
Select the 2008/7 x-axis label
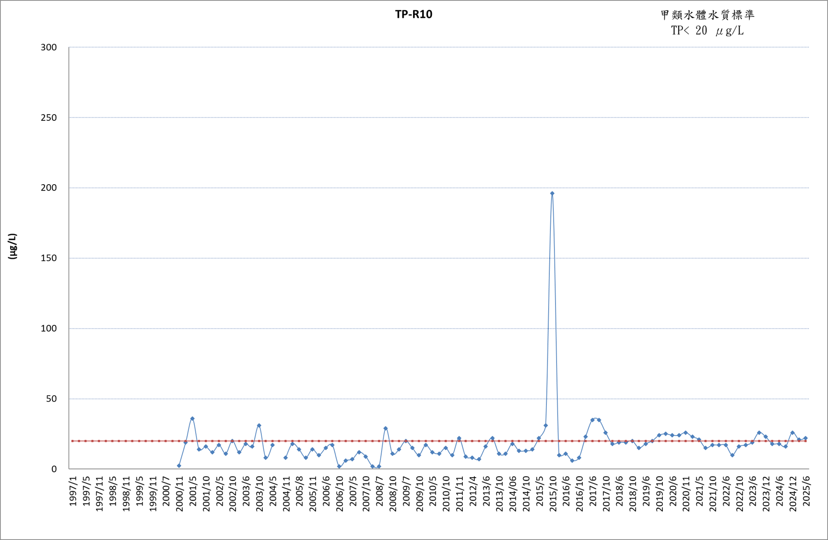[x=379, y=491]
